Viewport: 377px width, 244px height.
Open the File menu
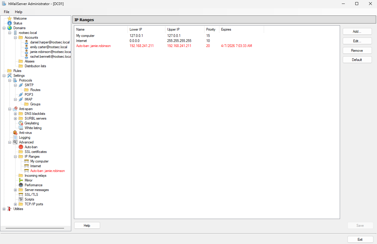[x=7, y=12]
